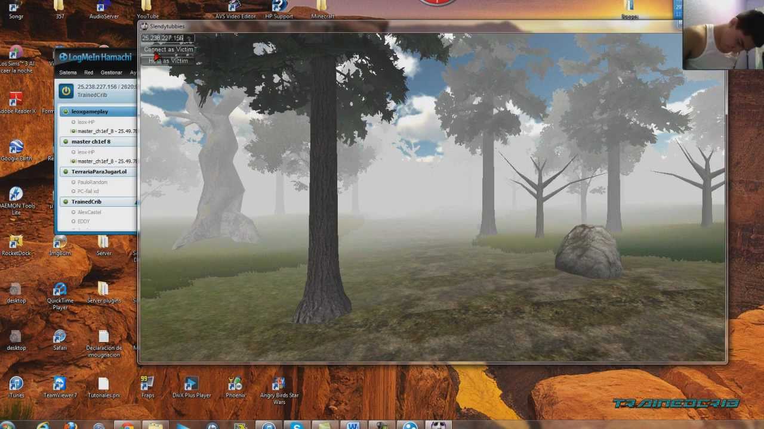Open the 357 folder on desktop
The width and height of the screenshot is (764, 429).
point(60,9)
